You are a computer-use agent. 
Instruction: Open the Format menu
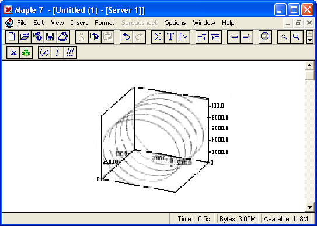click(x=104, y=23)
